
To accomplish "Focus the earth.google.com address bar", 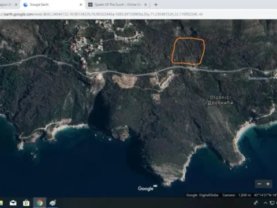I will point(138,14).
